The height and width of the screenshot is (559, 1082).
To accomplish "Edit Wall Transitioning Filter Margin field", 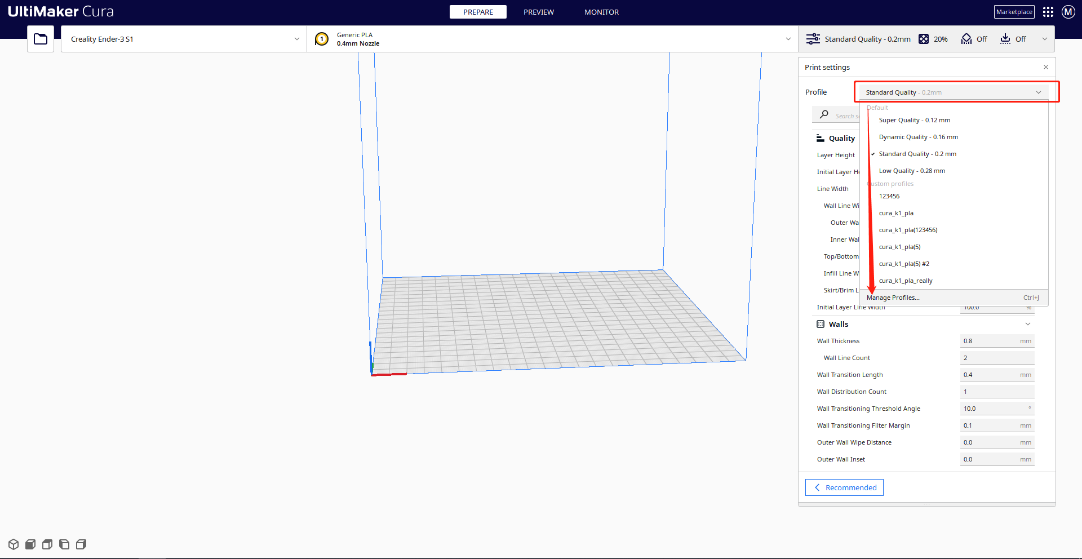I will (x=997, y=425).
